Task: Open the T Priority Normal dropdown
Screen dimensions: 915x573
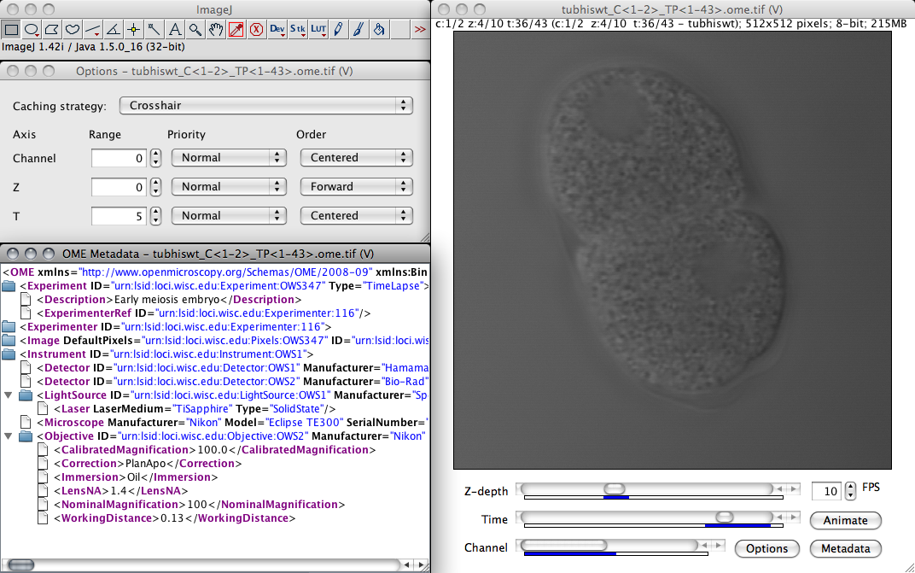Action: click(229, 215)
